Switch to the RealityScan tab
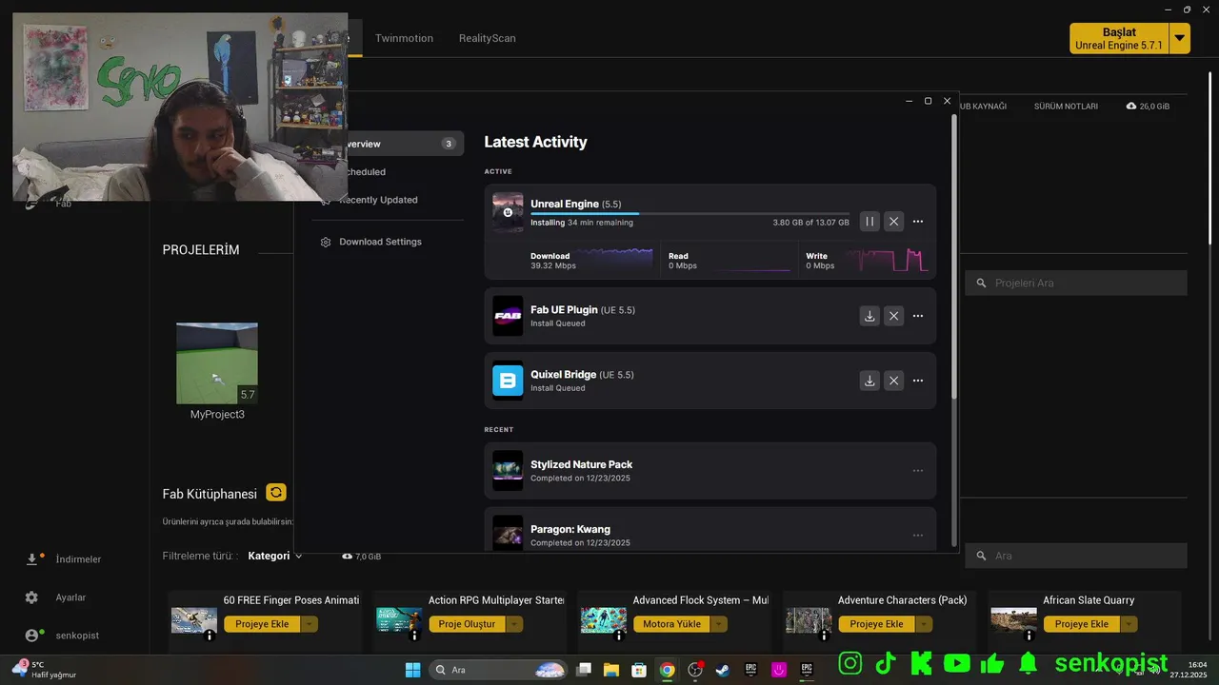 (487, 38)
